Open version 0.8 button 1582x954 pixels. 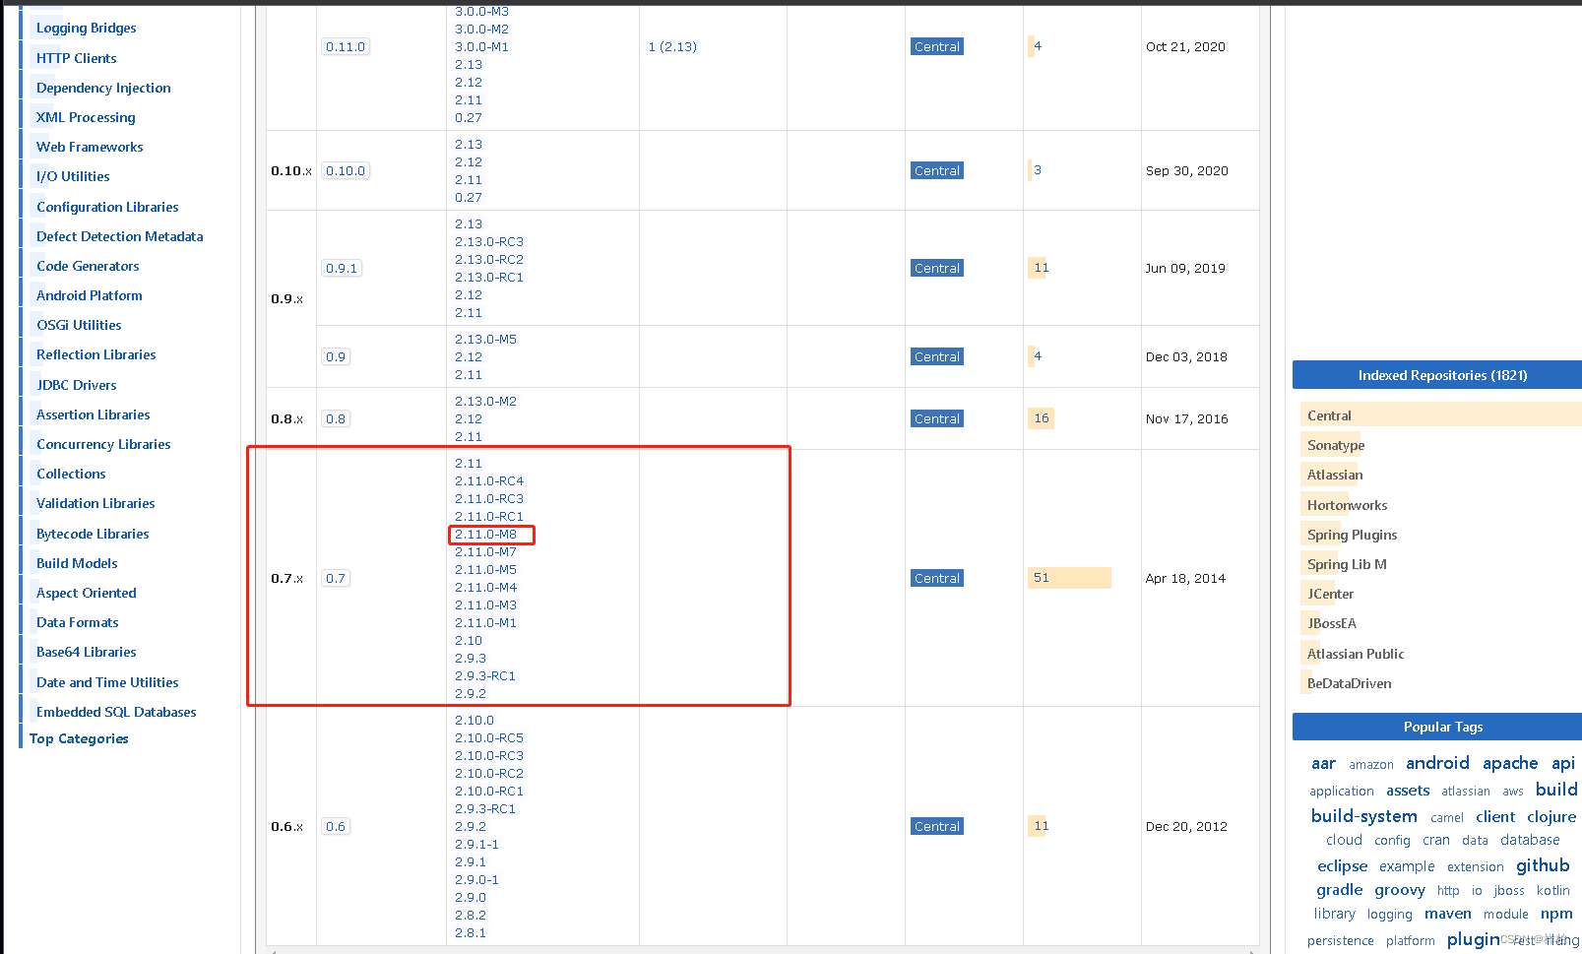pos(336,418)
